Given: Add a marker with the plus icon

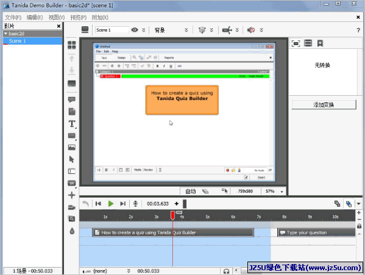Looking at the screenshot, I should (177, 204).
